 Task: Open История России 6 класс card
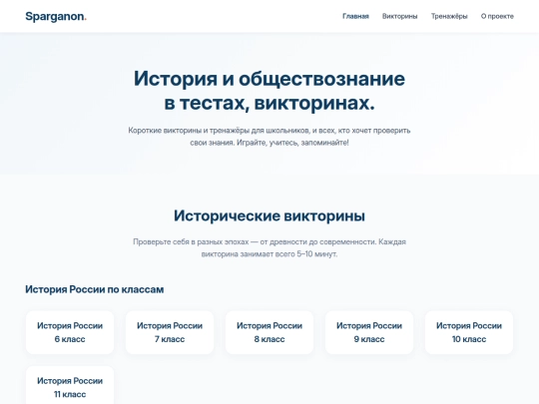[70, 332]
